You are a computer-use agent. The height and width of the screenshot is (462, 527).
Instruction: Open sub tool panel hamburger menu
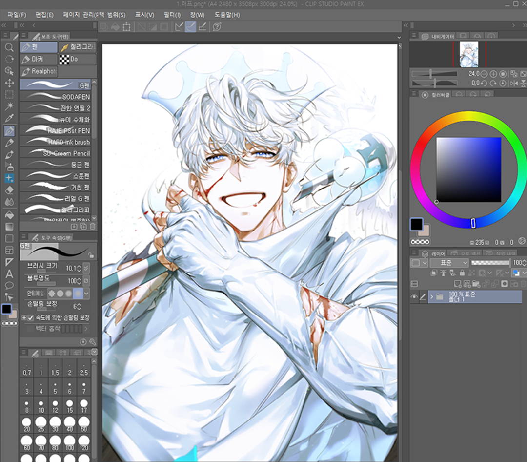point(23,35)
